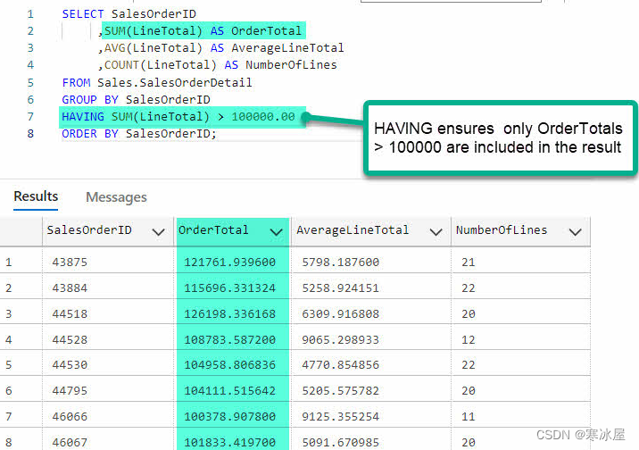The height and width of the screenshot is (450, 639).
Task: Click AverageLineTotal value 5798.187600
Action: tap(341, 262)
